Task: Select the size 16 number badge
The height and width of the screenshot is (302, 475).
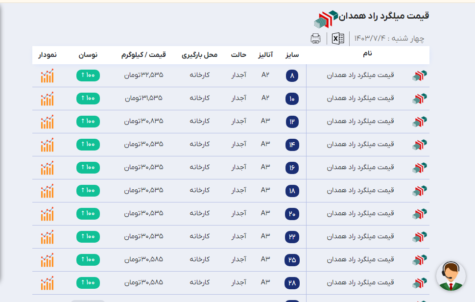Action: (292, 168)
